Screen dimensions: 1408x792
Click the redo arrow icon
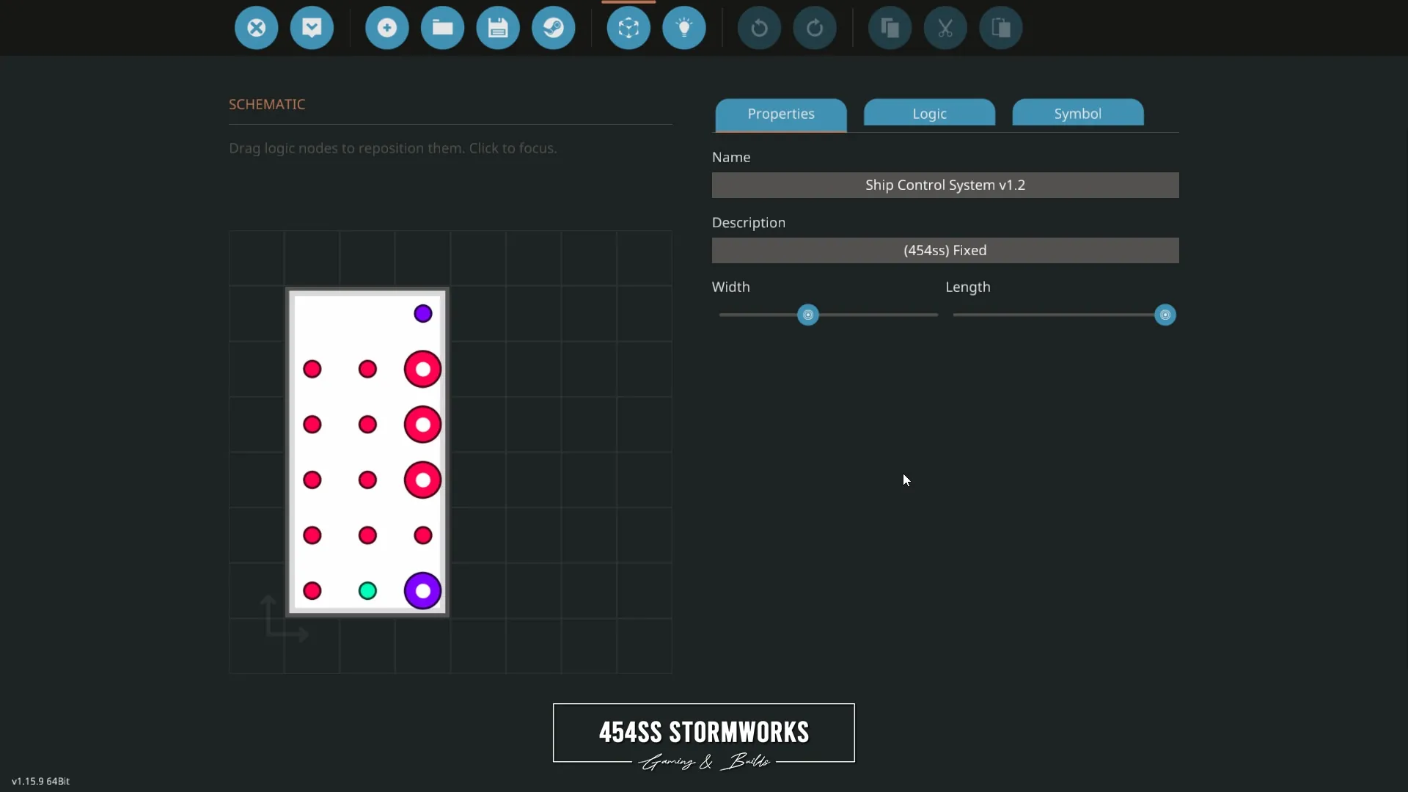pos(815,28)
